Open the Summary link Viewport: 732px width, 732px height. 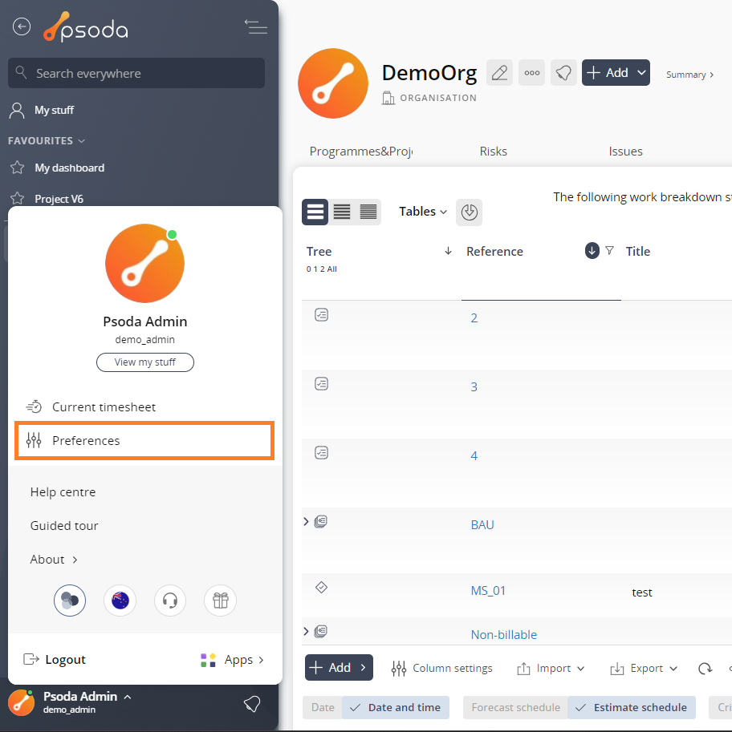[690, 75]
